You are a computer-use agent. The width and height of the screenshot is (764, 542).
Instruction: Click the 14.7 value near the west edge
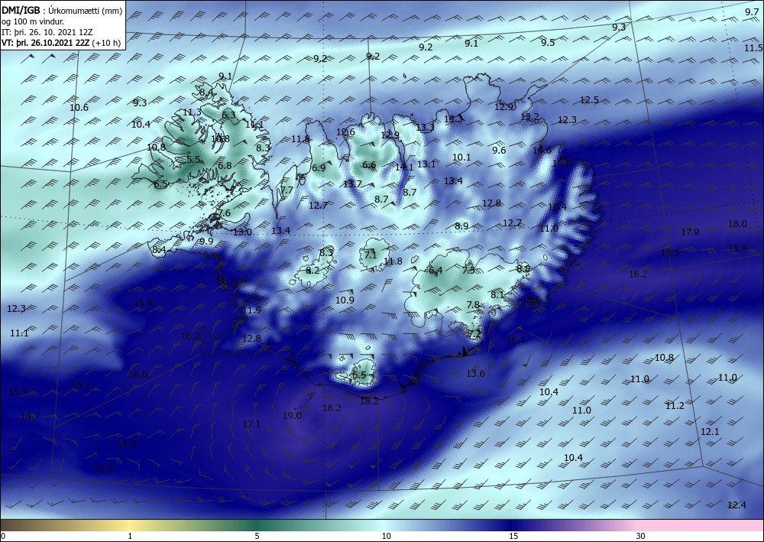coord(30,417)
